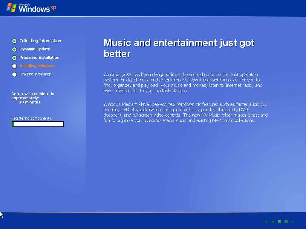This screenshot has width=306, height=229.
Task: Click the Finalizing installation step indicator
Action: tap(14, 75)
